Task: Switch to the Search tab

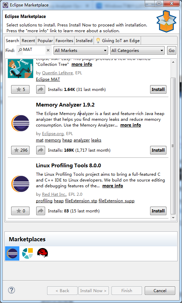Action: tap(12, 41)
